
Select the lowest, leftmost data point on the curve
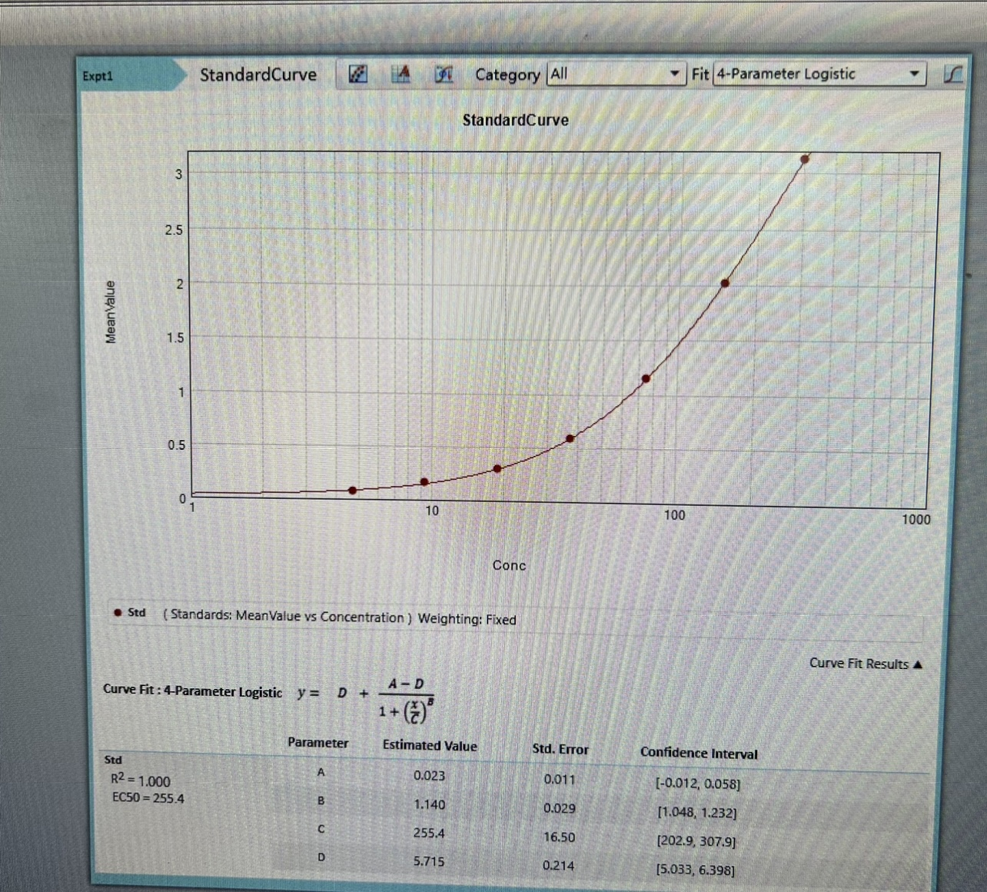click(x=353, y=491)
